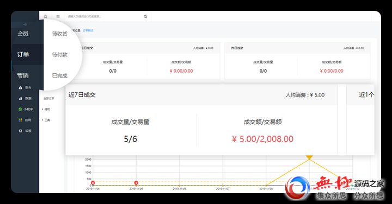Click the home icon in top bar
Viewport: 392px width, 204px height.
46,17
